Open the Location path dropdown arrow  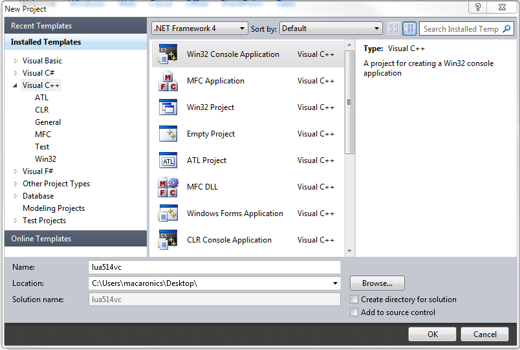tap(335, 283)
